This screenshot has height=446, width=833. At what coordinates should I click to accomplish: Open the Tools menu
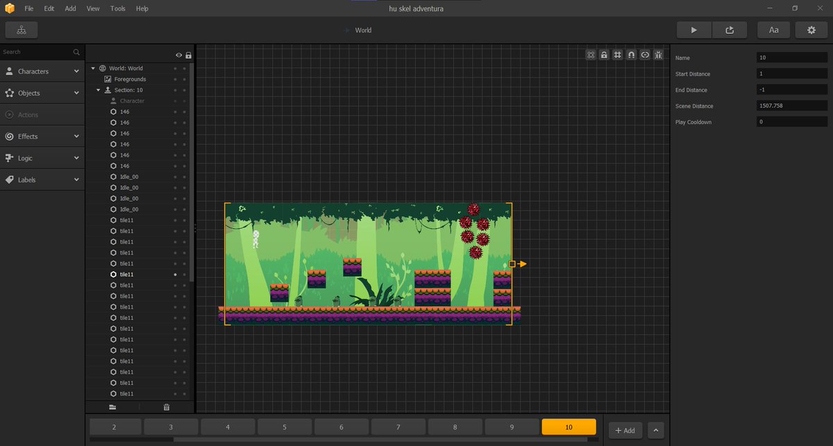(117, 8)
